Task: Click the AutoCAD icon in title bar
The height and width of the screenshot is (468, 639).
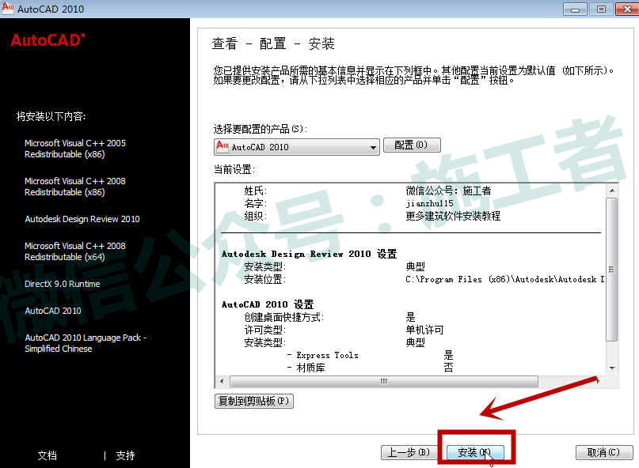Action: [8, 8]
